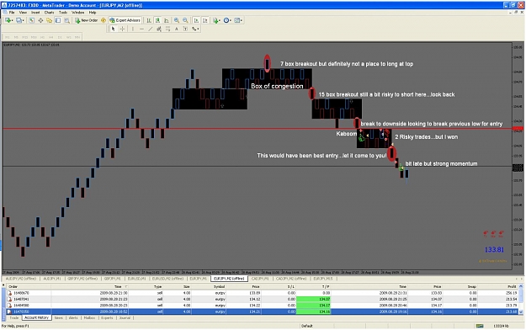
Task: Open the Help menu
Action: 93,13
